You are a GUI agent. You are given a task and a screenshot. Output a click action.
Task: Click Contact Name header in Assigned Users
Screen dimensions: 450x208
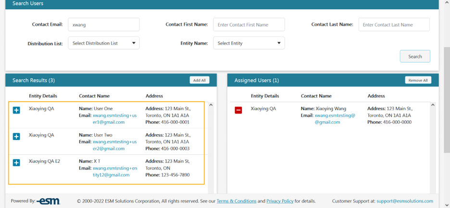click(316, 96)
